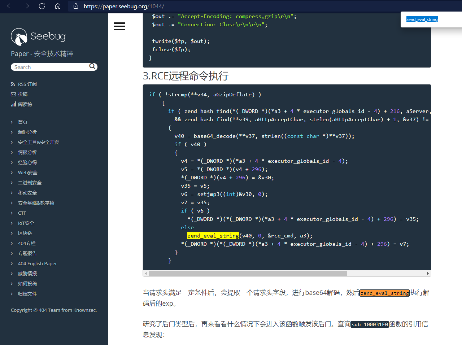Open the Web安全 category
This screenshot has width=462, height=345.
28,172
